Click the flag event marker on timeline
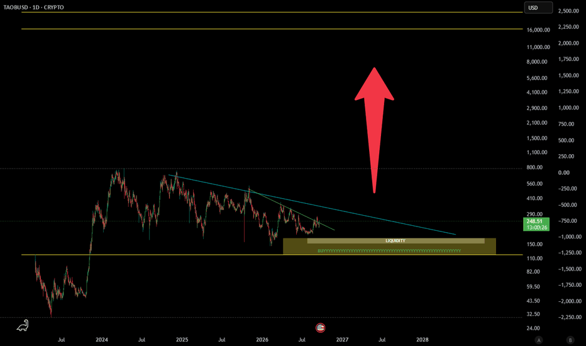Screen dimensions: 586x346 click(320, 328)
